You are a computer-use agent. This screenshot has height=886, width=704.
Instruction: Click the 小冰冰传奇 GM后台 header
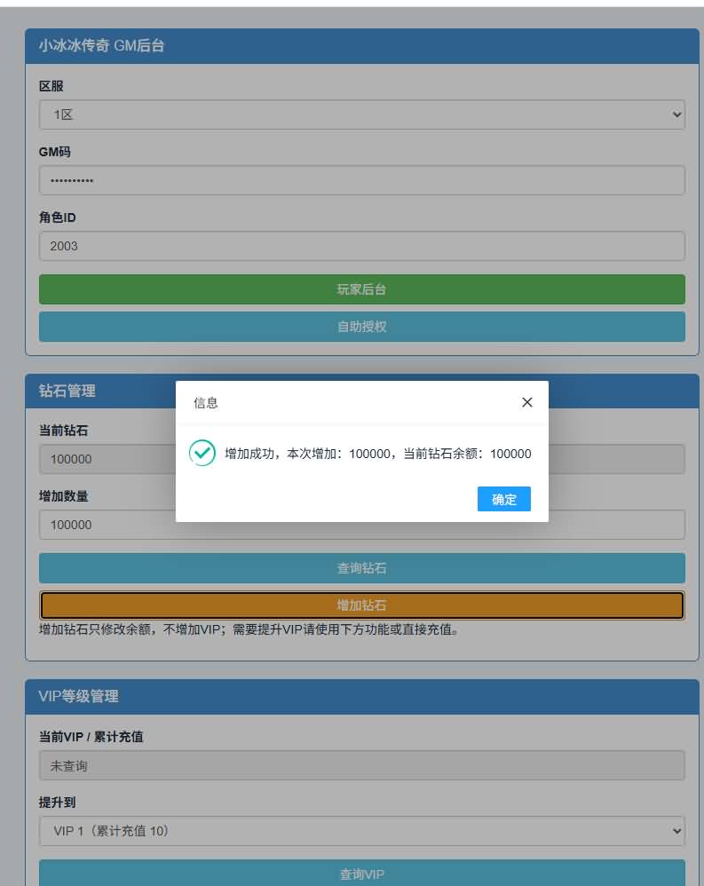pyautogui.click(x=362, y=46)
